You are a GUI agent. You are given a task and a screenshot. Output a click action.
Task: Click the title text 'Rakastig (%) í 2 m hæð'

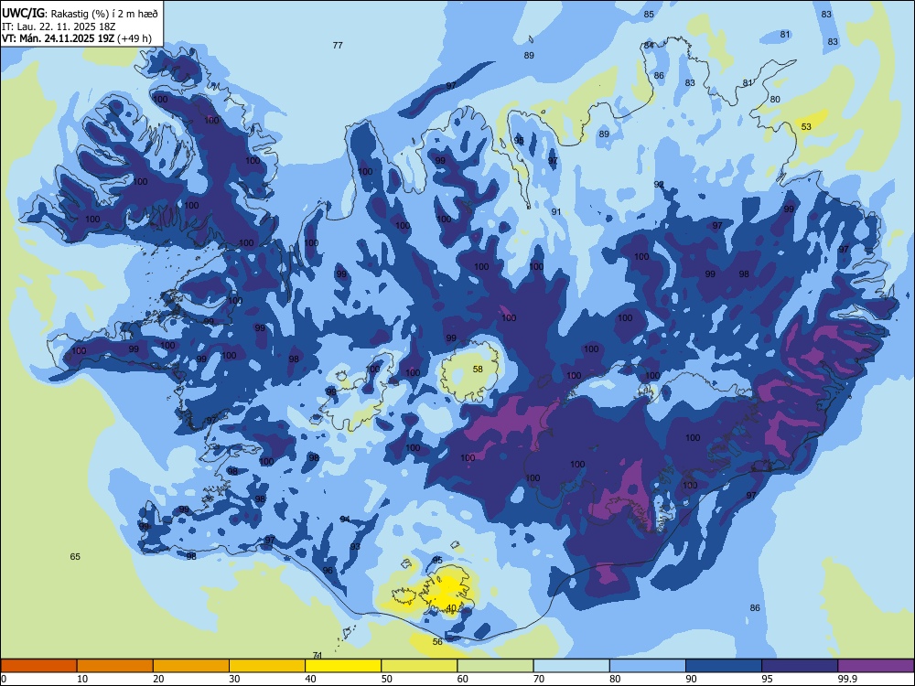105,14
